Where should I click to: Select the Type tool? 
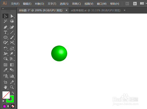tap(5, 32)
